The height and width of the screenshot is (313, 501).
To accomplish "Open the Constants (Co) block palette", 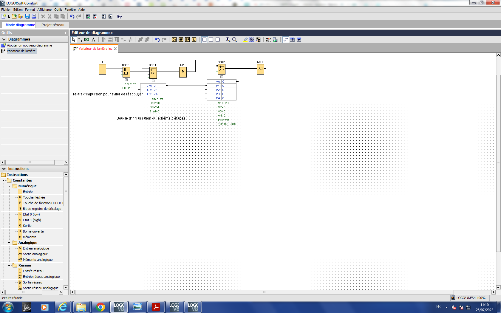I will [174, 40].
